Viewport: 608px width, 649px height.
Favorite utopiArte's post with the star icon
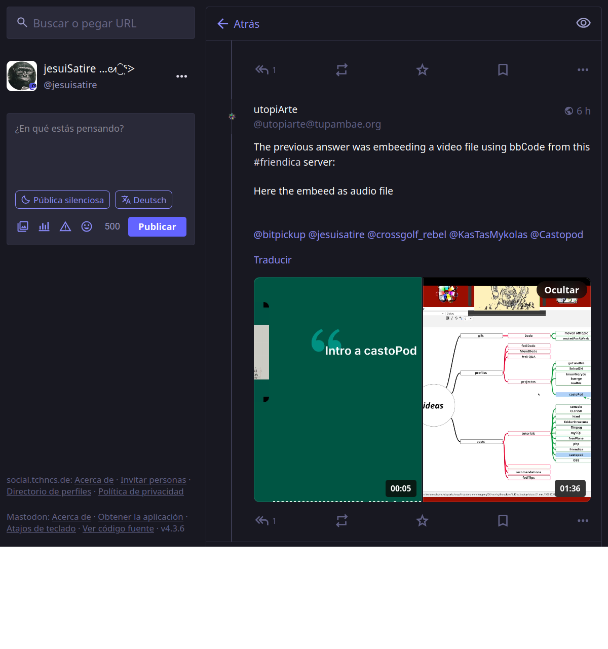point(422,520)
